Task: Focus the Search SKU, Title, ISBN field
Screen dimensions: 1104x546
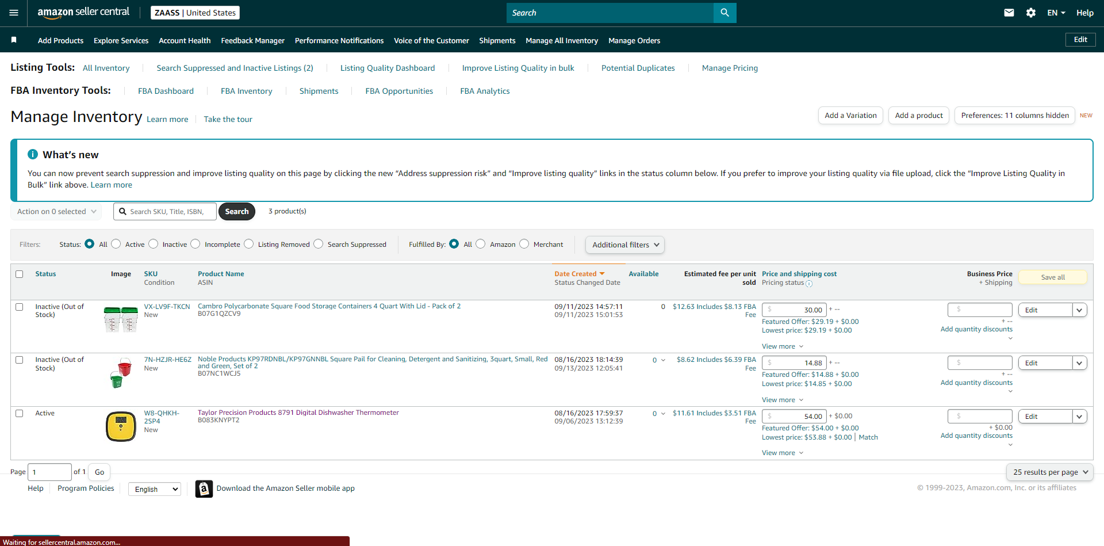Action: coord(165,212)
